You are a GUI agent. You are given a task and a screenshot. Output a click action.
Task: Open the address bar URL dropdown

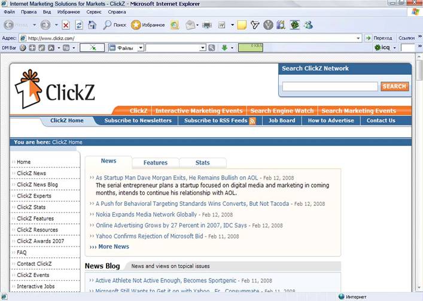358,38
